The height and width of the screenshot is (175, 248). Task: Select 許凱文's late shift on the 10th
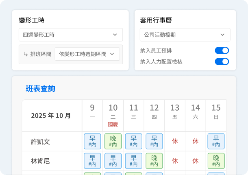113,141
